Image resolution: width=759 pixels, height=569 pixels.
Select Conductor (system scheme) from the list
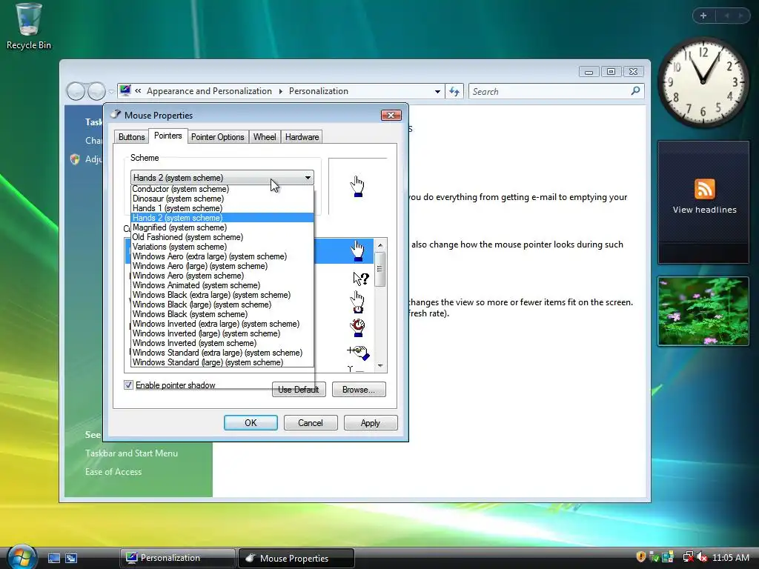222,189
